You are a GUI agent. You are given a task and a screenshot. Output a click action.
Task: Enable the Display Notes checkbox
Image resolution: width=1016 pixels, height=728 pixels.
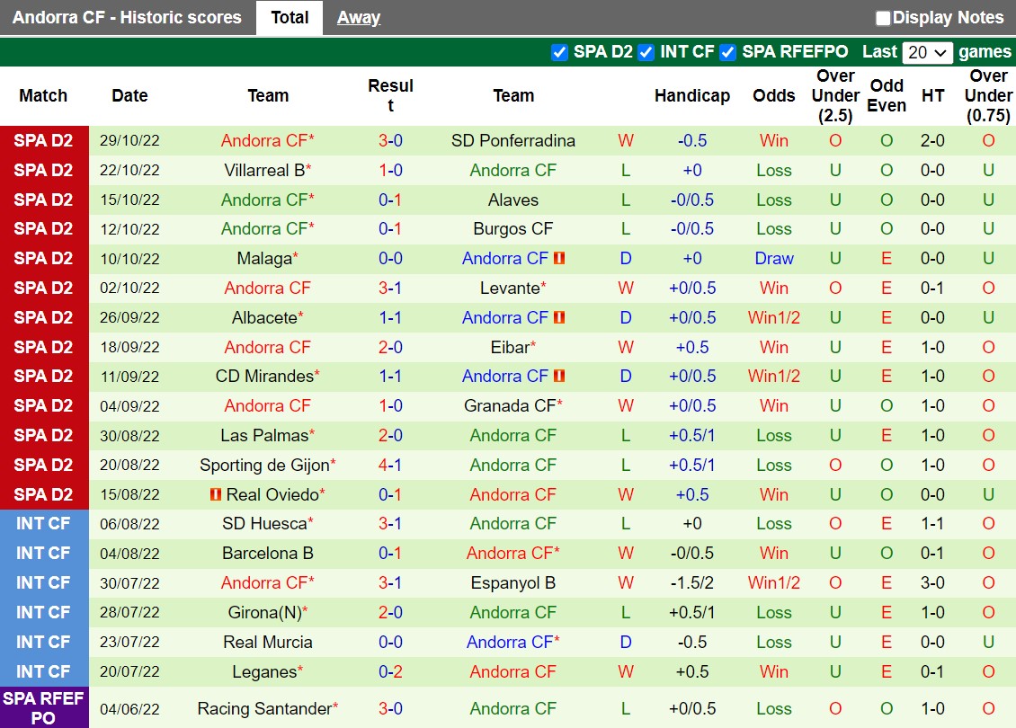pyautogui.click(x=883, y=18)
